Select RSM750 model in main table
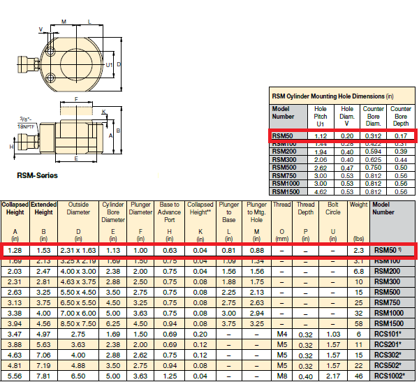This screenshot has width=419, height=382. pos(387,302)
